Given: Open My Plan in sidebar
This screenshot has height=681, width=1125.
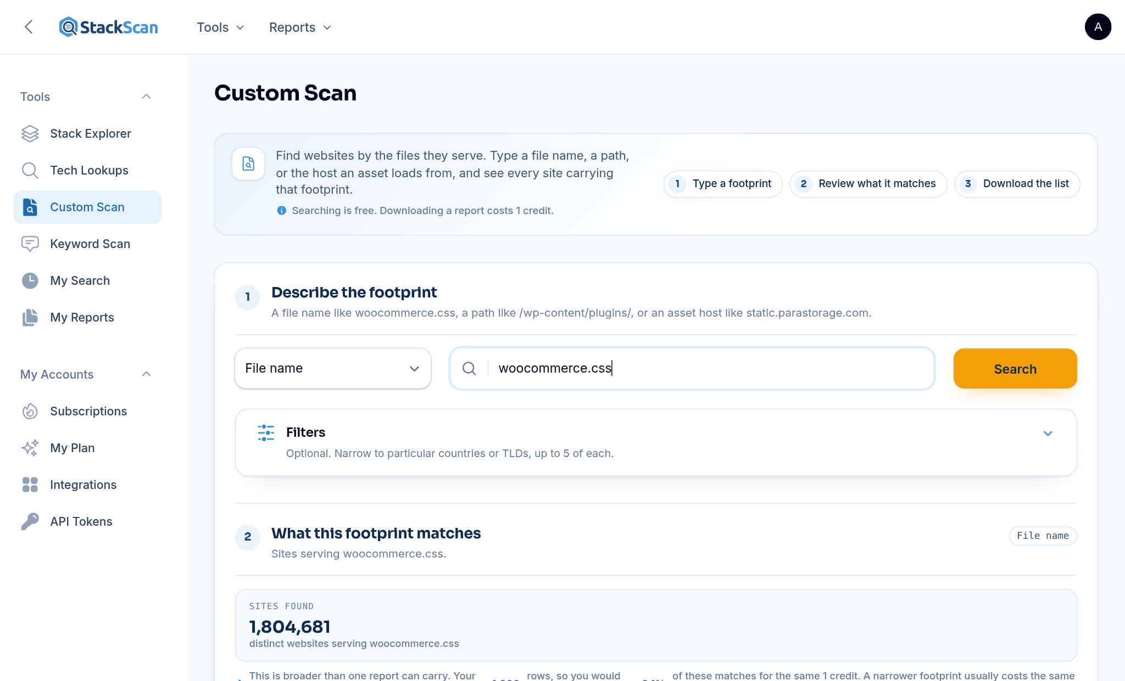Looking at the screenshot, I should tap(87, 448).
